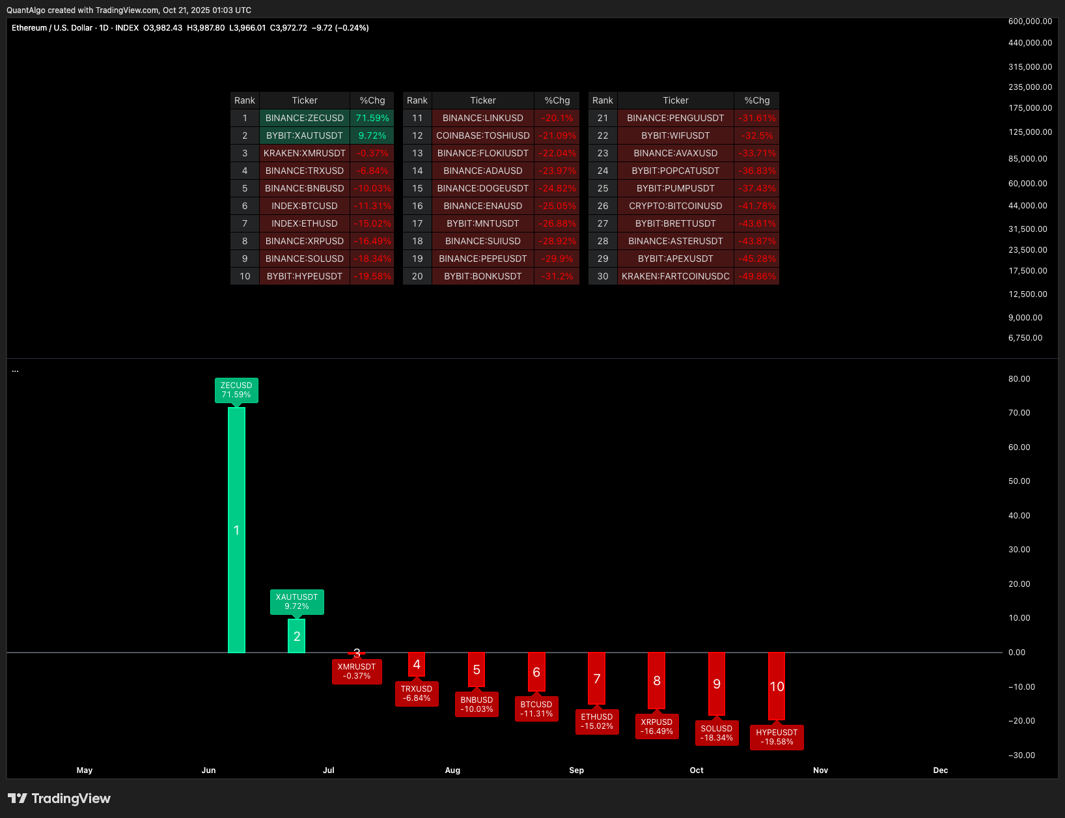Screen dimensions: 1065x818
Task: Click the -49.86% change cell
Action: 757,276
